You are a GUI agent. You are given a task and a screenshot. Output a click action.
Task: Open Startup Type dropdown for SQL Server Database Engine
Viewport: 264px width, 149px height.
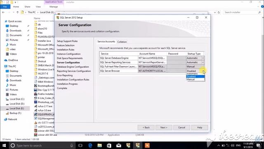203,58
